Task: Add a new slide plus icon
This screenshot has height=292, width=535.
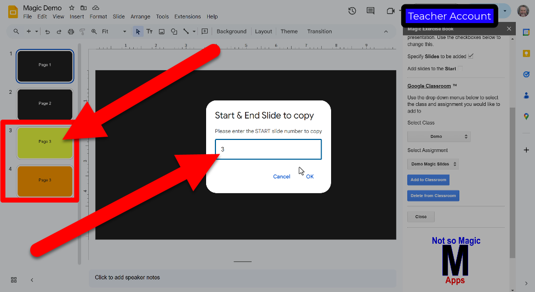Action: pos(29,31)
